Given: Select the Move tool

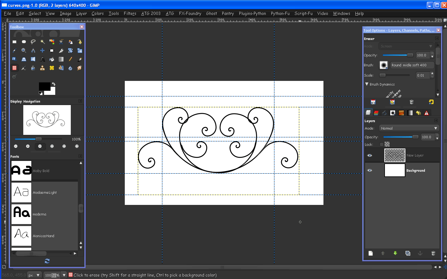Looking at the screenshot, I should click(x=42, y=50).
